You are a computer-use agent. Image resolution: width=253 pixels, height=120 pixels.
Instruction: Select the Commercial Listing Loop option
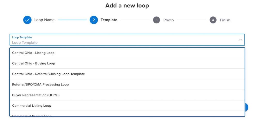(32, 106)
